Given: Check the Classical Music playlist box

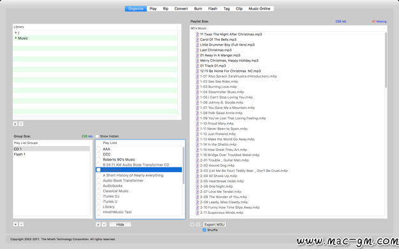Looking at the screenshot, I should pyautogui.click(x=99, y=191).
